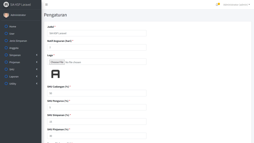This screenshot has width=254, height=143.
Task: Expand the Laporan submenu arrow
Action: [x=37, y=76]
